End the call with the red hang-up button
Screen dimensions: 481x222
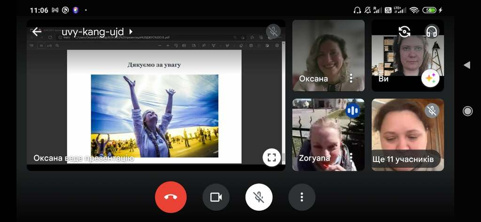tap(171, 197)
